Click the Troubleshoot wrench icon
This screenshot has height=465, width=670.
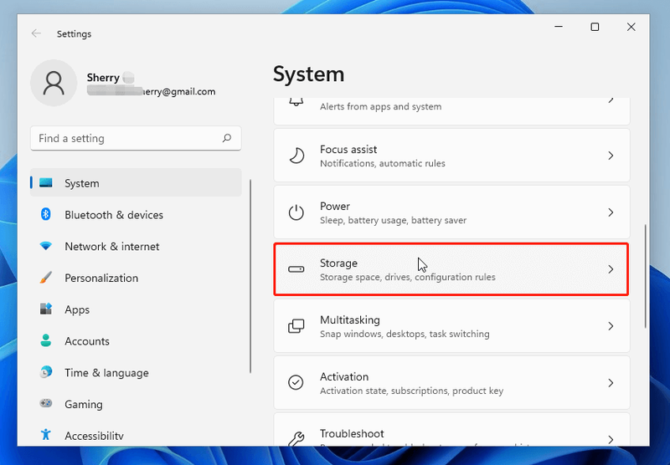(x=296, y=438)
